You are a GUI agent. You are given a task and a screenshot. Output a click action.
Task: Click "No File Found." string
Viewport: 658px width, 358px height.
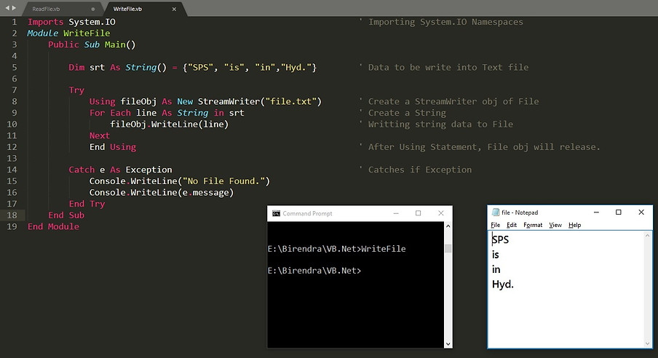(223, 181)
